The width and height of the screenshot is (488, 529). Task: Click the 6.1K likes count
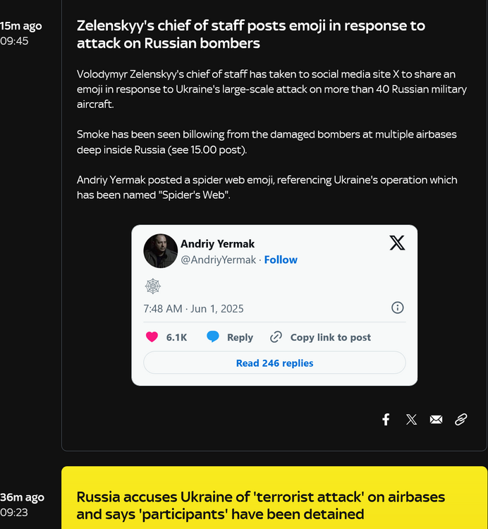pyautogui.click(x=176, y=337)
